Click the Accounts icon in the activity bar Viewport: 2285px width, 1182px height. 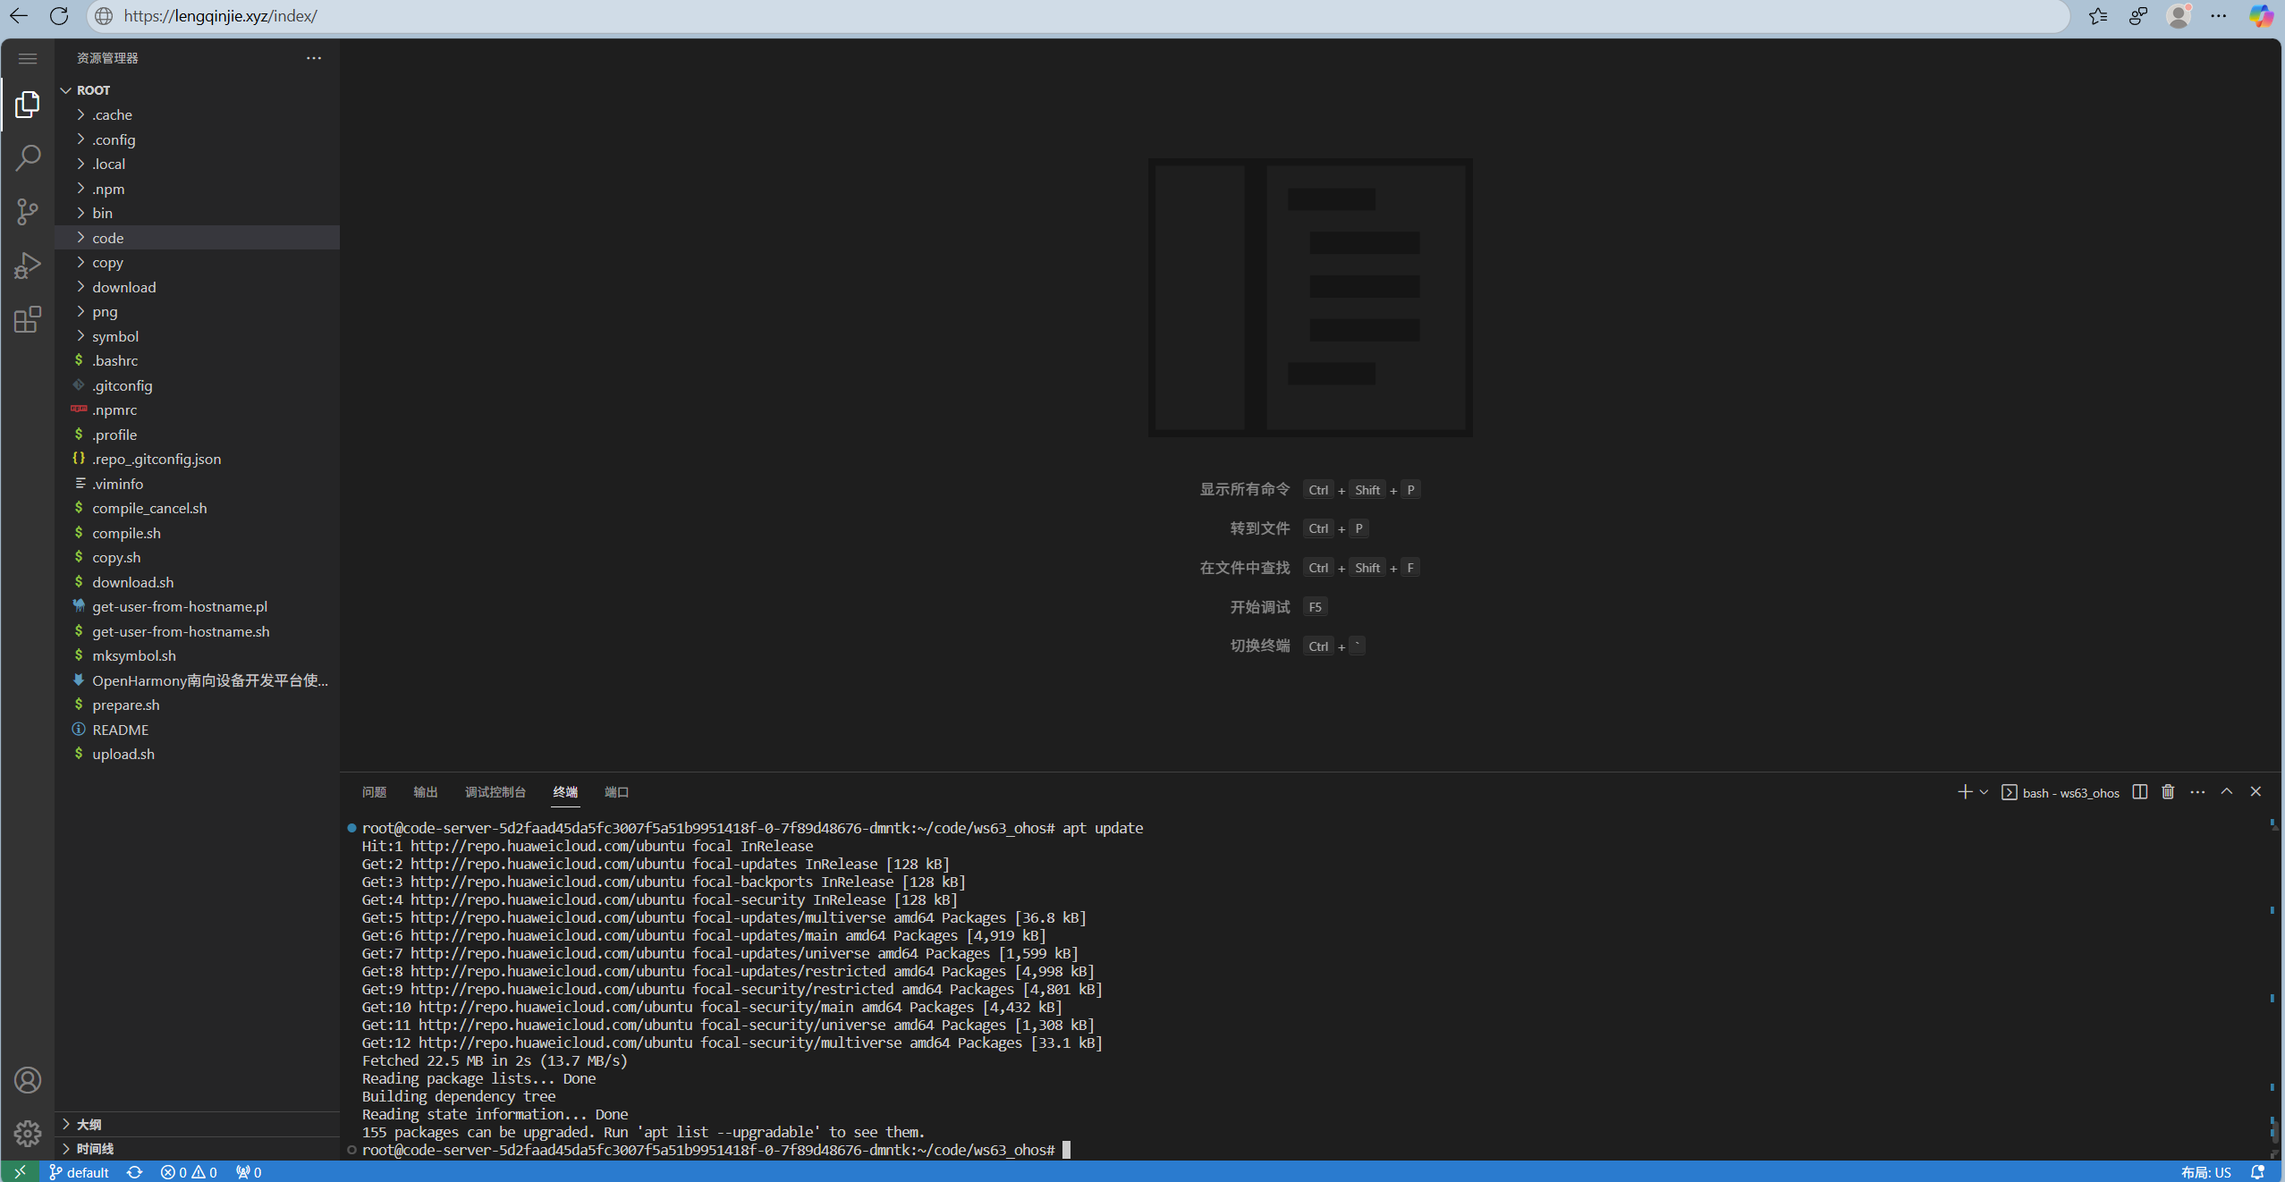27,1079
